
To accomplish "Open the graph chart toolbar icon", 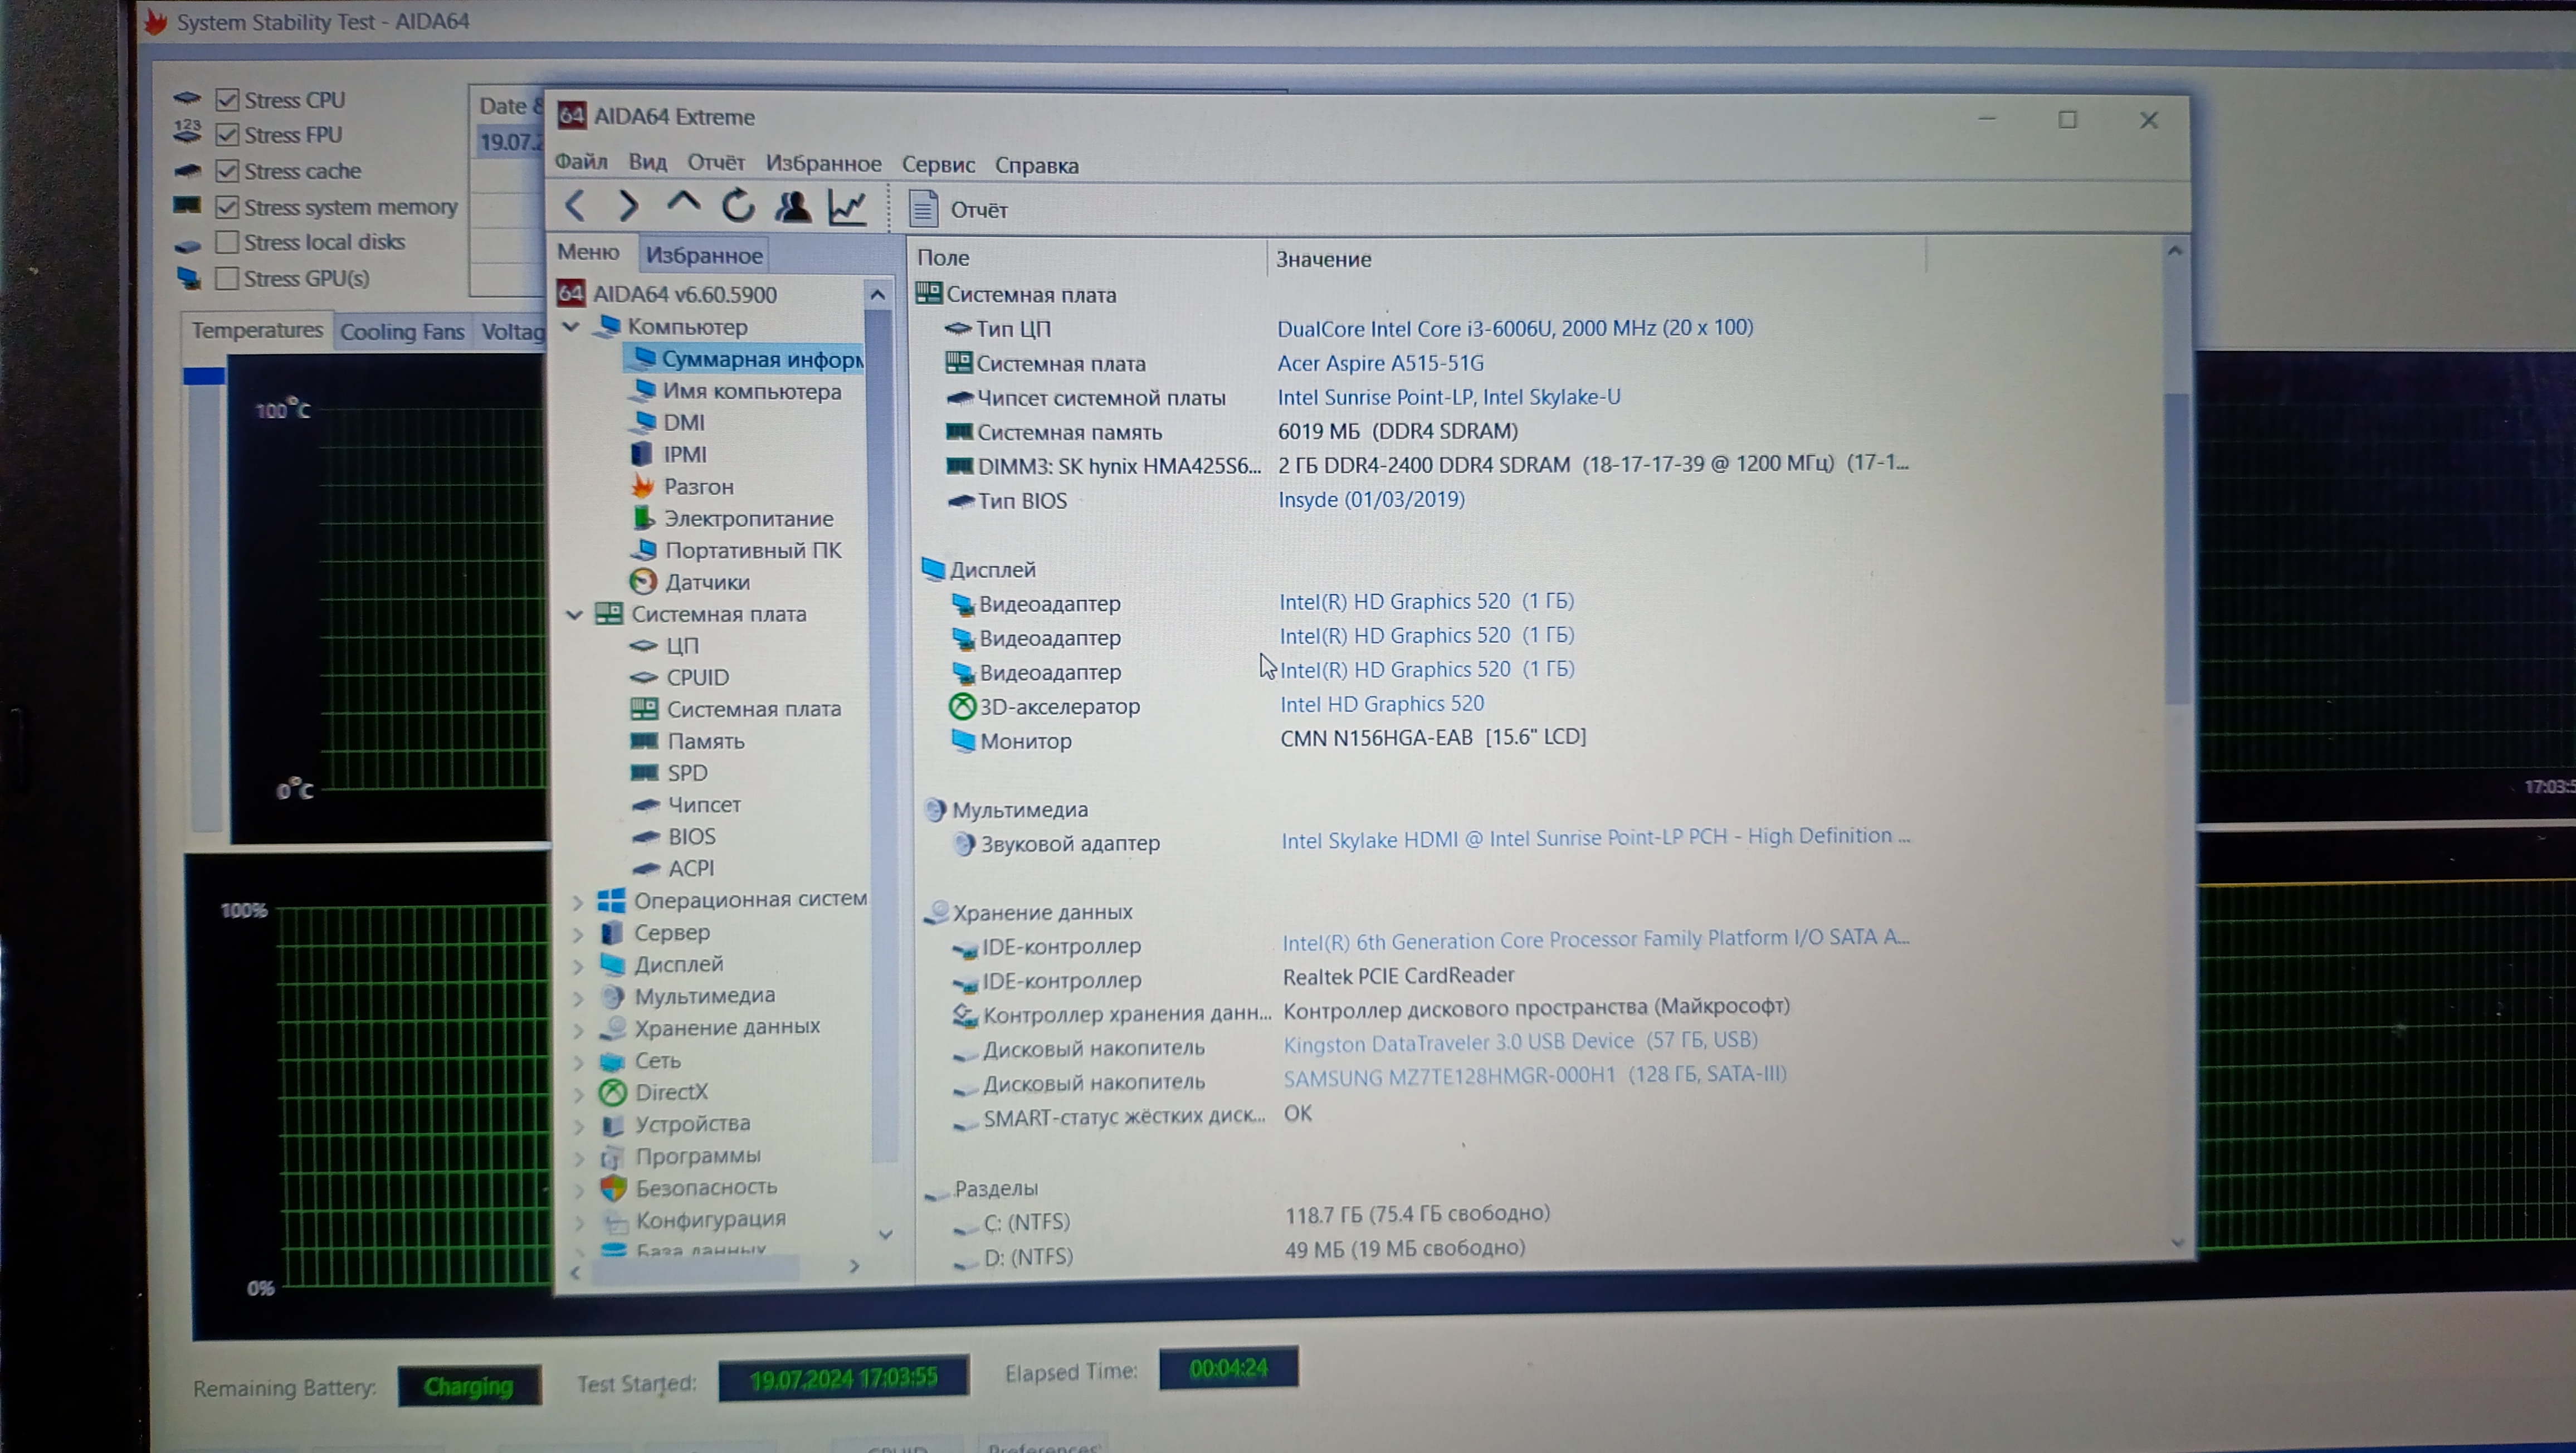I will pyautogui.click(x=848, y=207).
